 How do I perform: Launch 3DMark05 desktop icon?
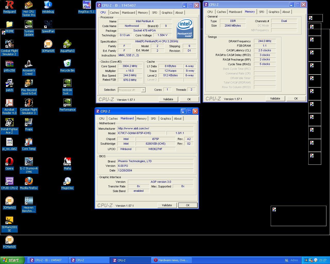pos(48,46)
